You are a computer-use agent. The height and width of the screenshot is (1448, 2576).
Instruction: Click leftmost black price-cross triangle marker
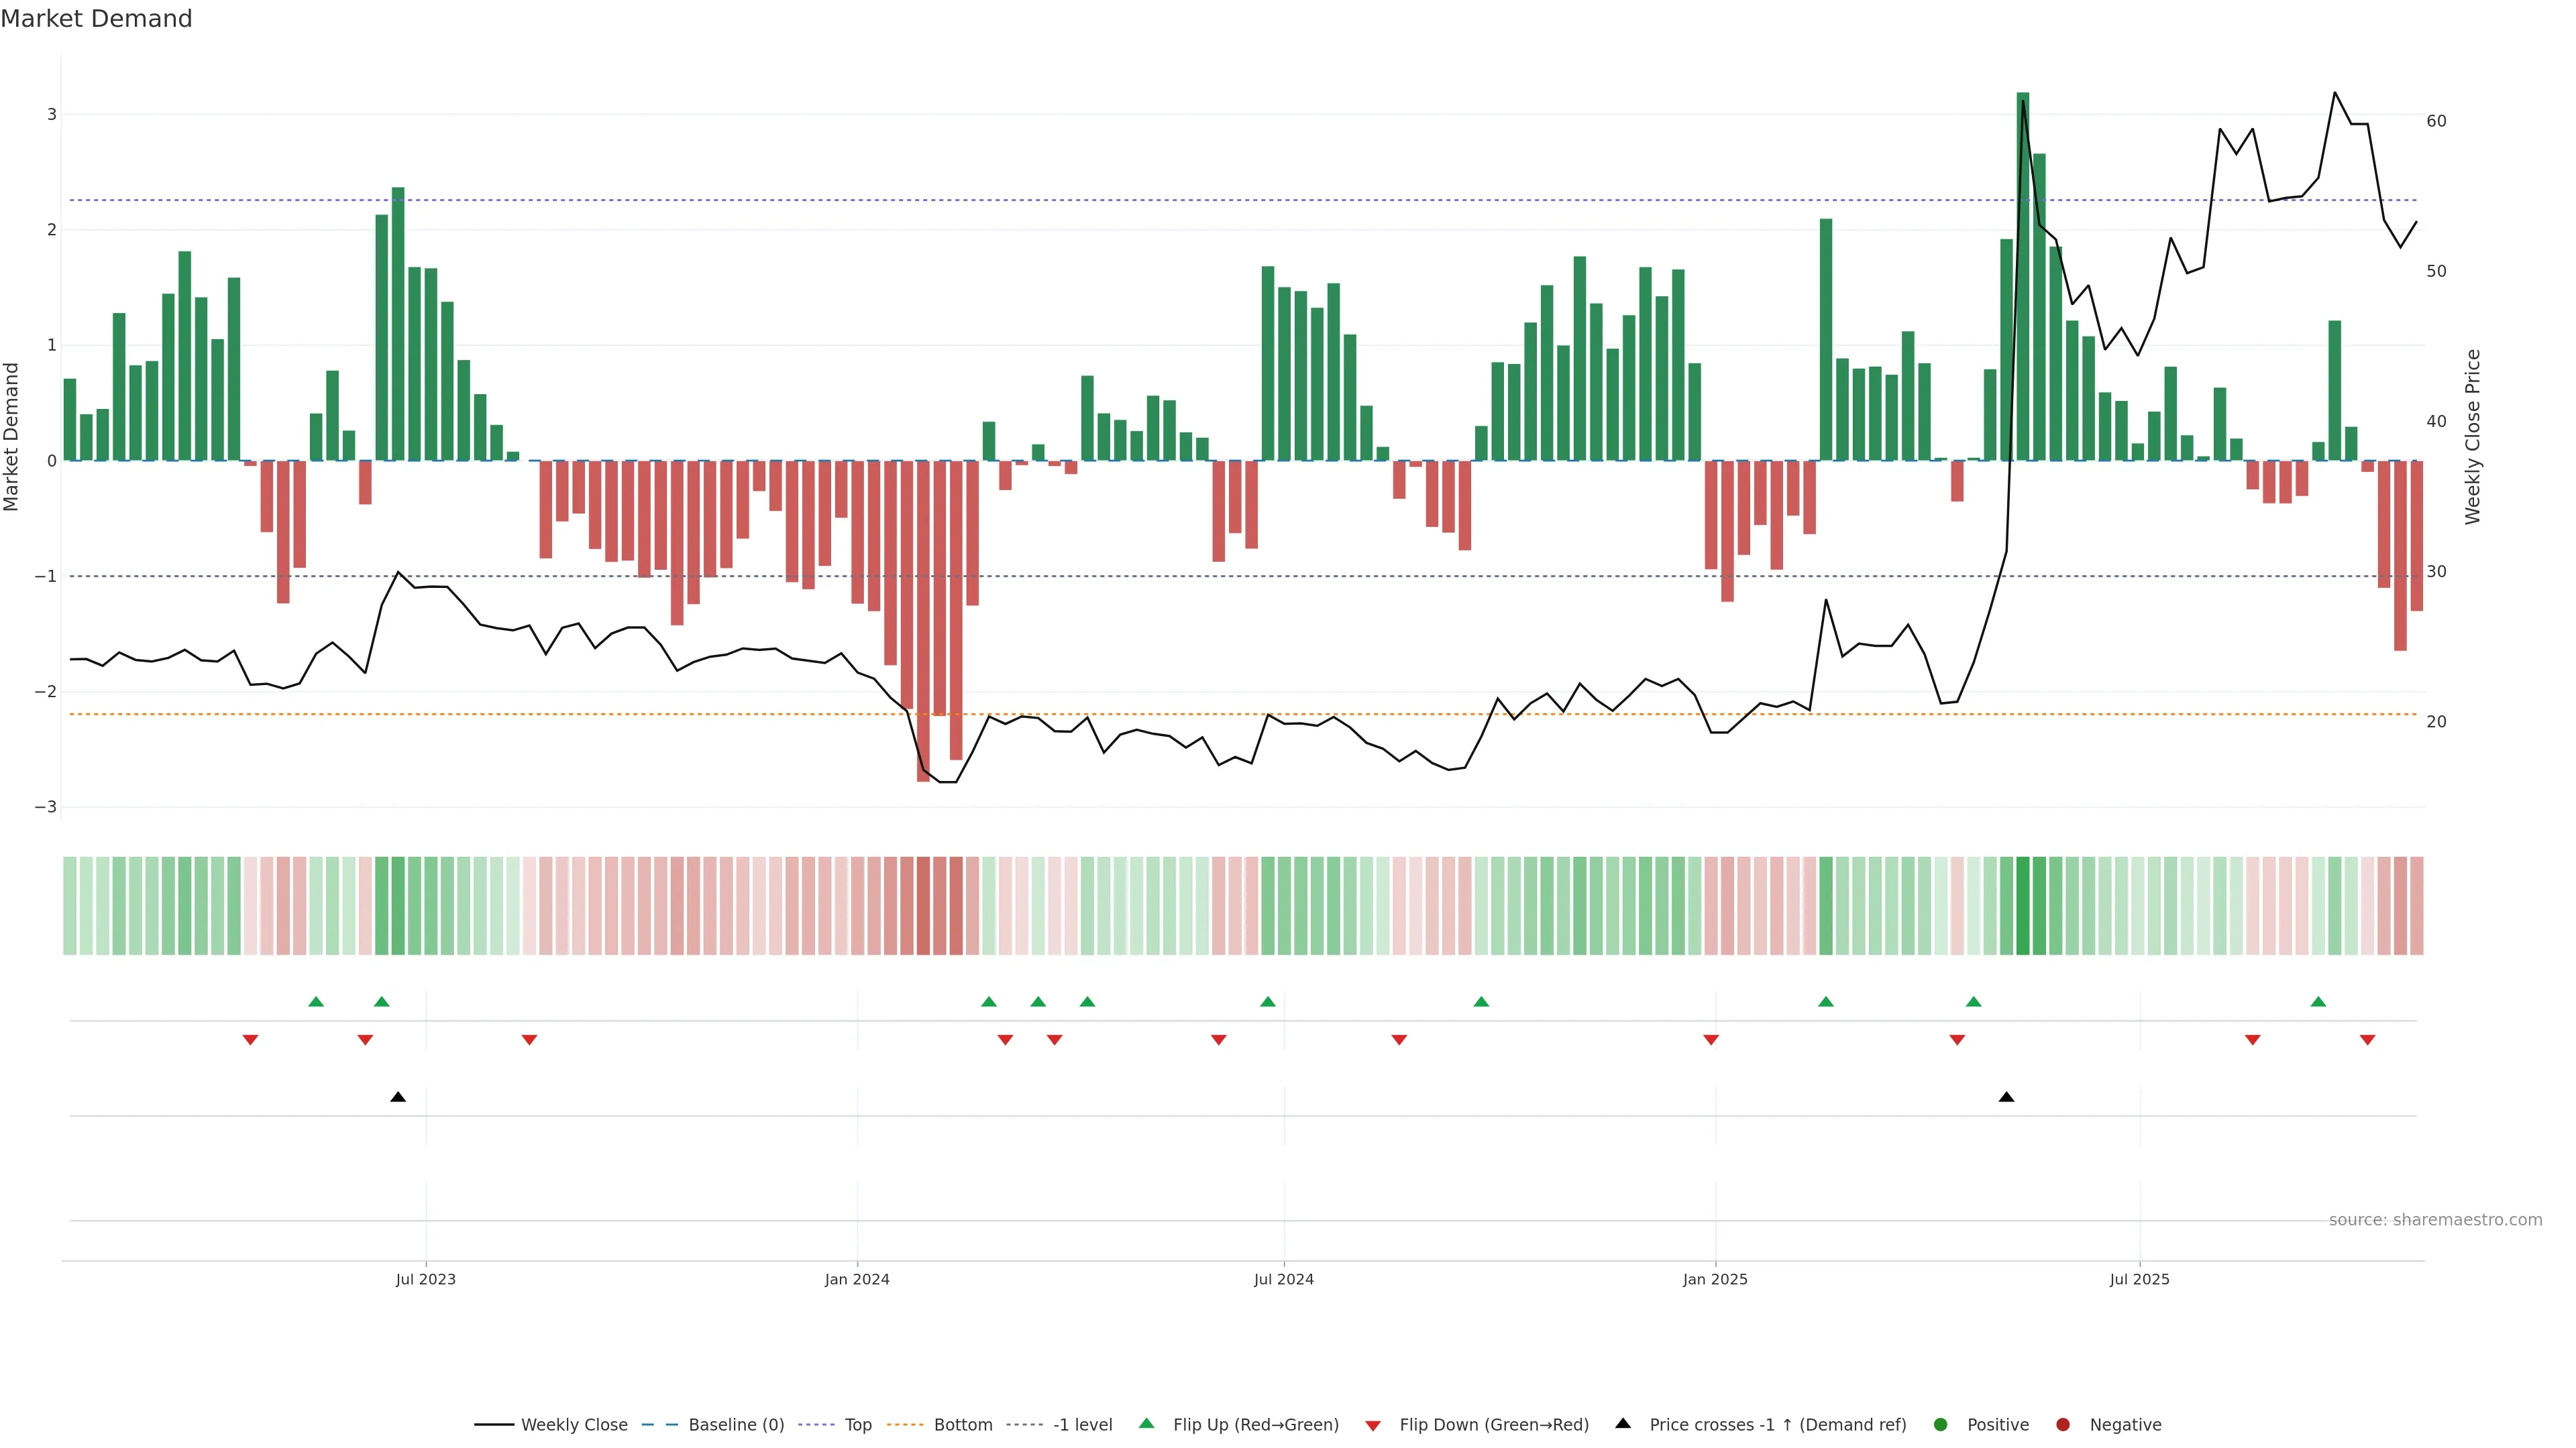point(398,1097)
